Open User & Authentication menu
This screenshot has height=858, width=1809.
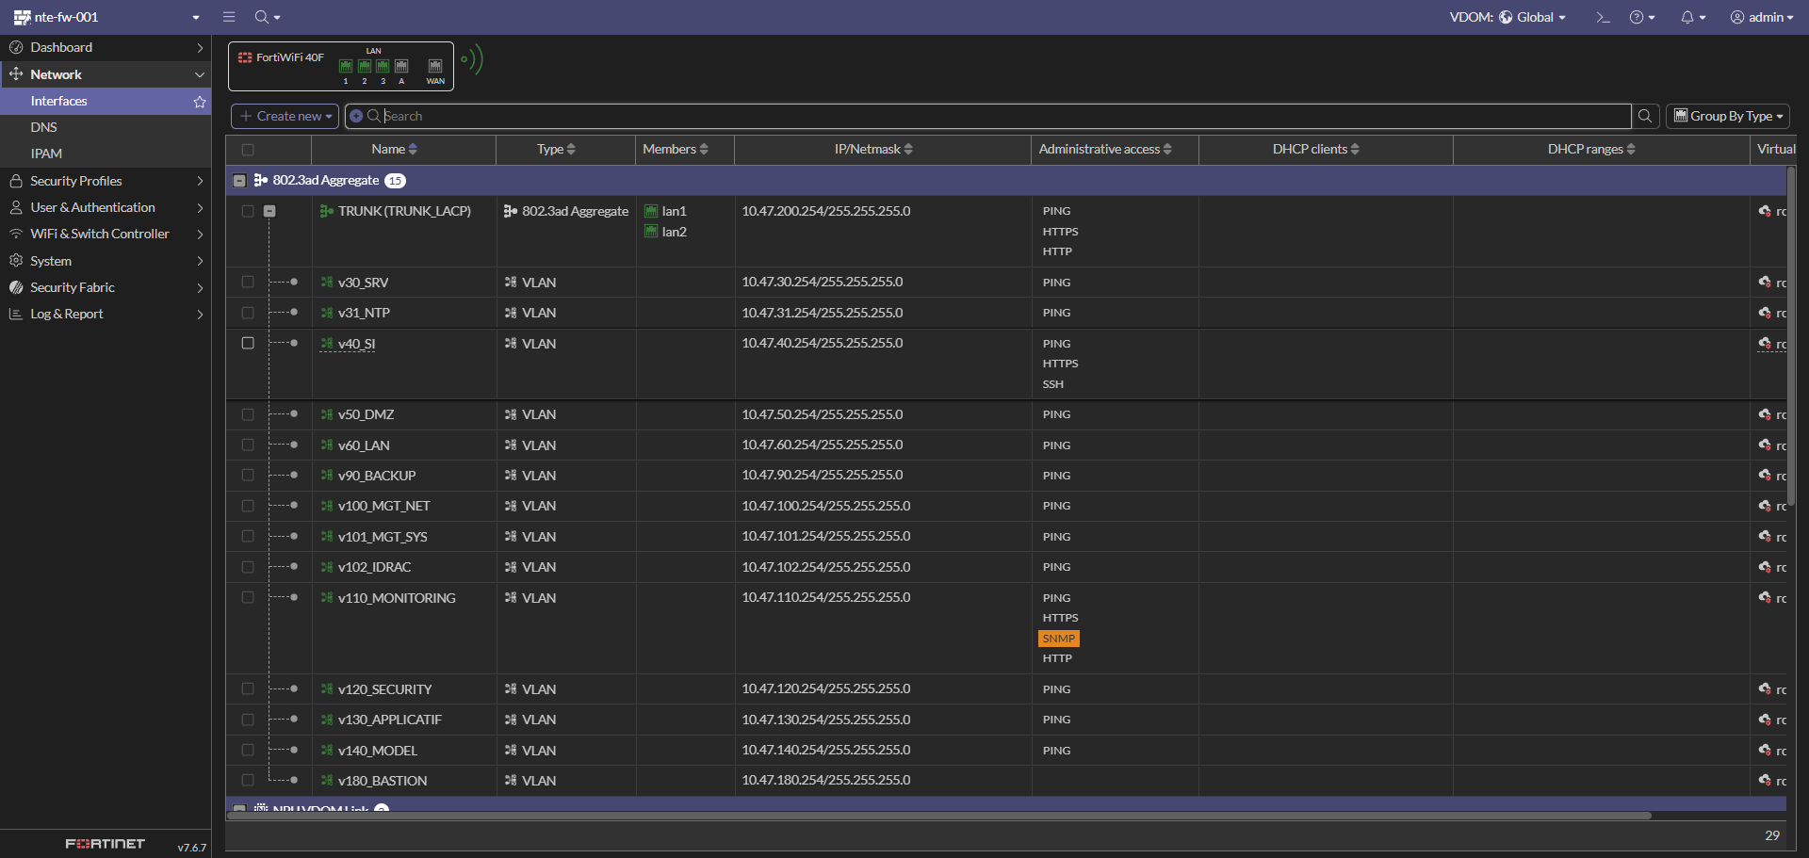[106, 207]
